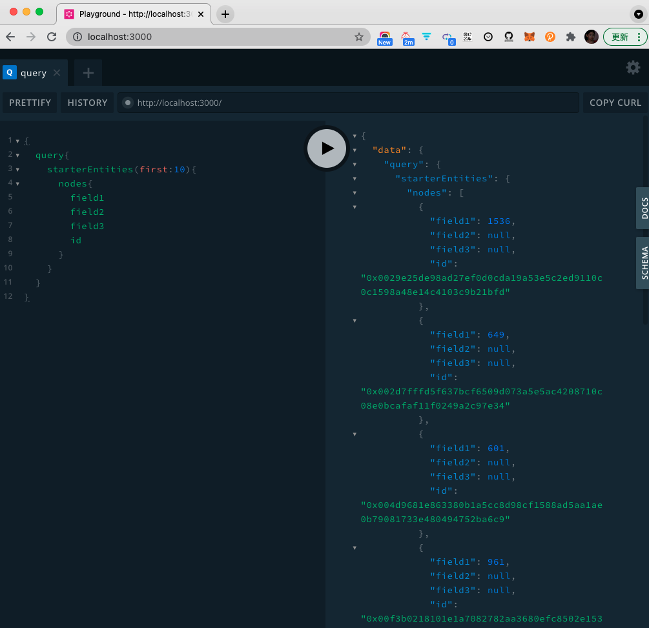Add a new query tab
Image resolution: width=649 pixels, height=628 pixels.
point(88,73)
